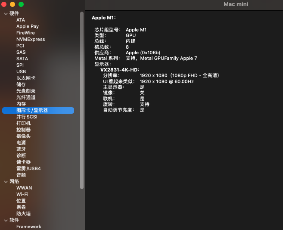Click the 网络 section label

point(14,182)
